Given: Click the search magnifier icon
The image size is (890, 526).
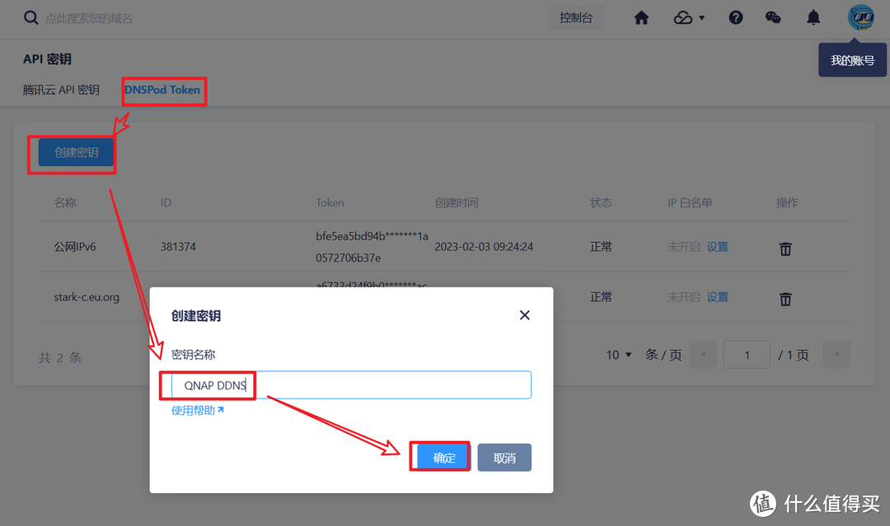Looking at the screenshot, I should [x=30, y=18].
